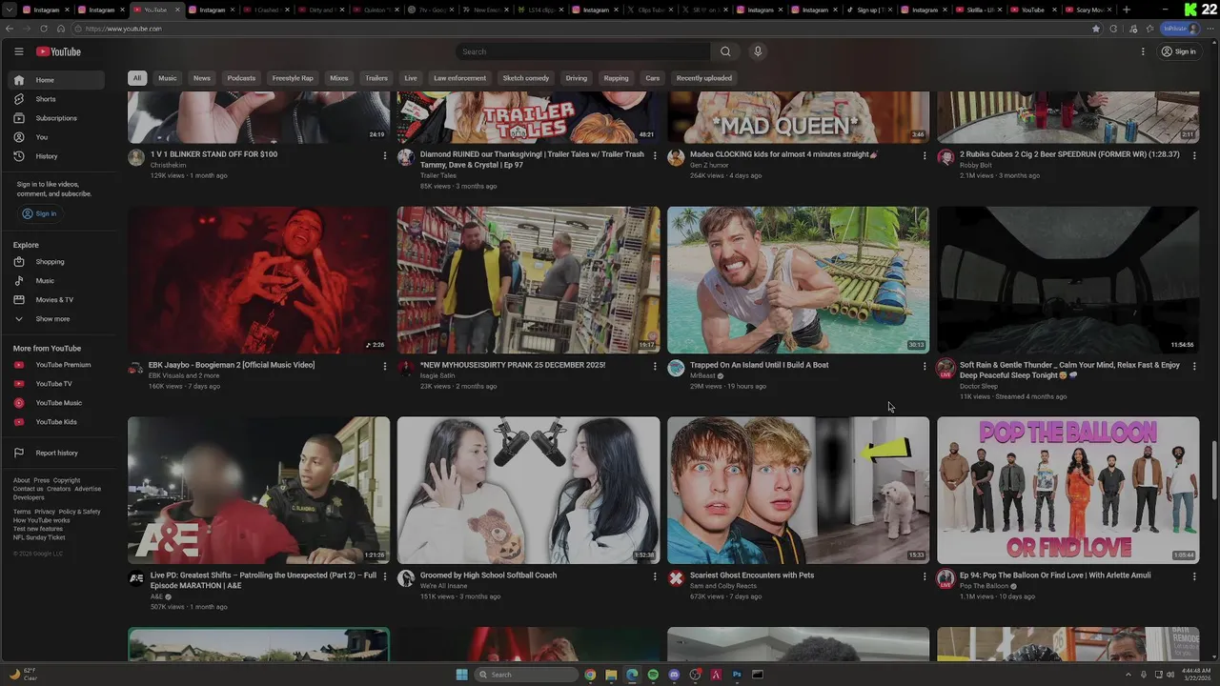The height and width of the screenshot is (686, 1220).
Task: Go to the You section in sidebar
Action: coord(56,137)
